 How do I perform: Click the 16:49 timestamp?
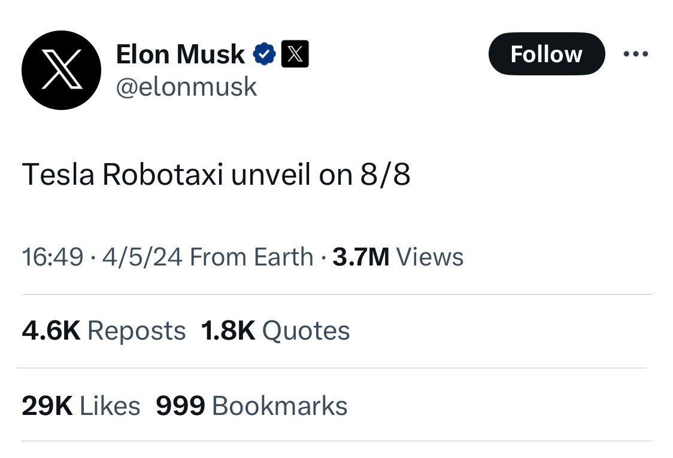pos(52,257)
